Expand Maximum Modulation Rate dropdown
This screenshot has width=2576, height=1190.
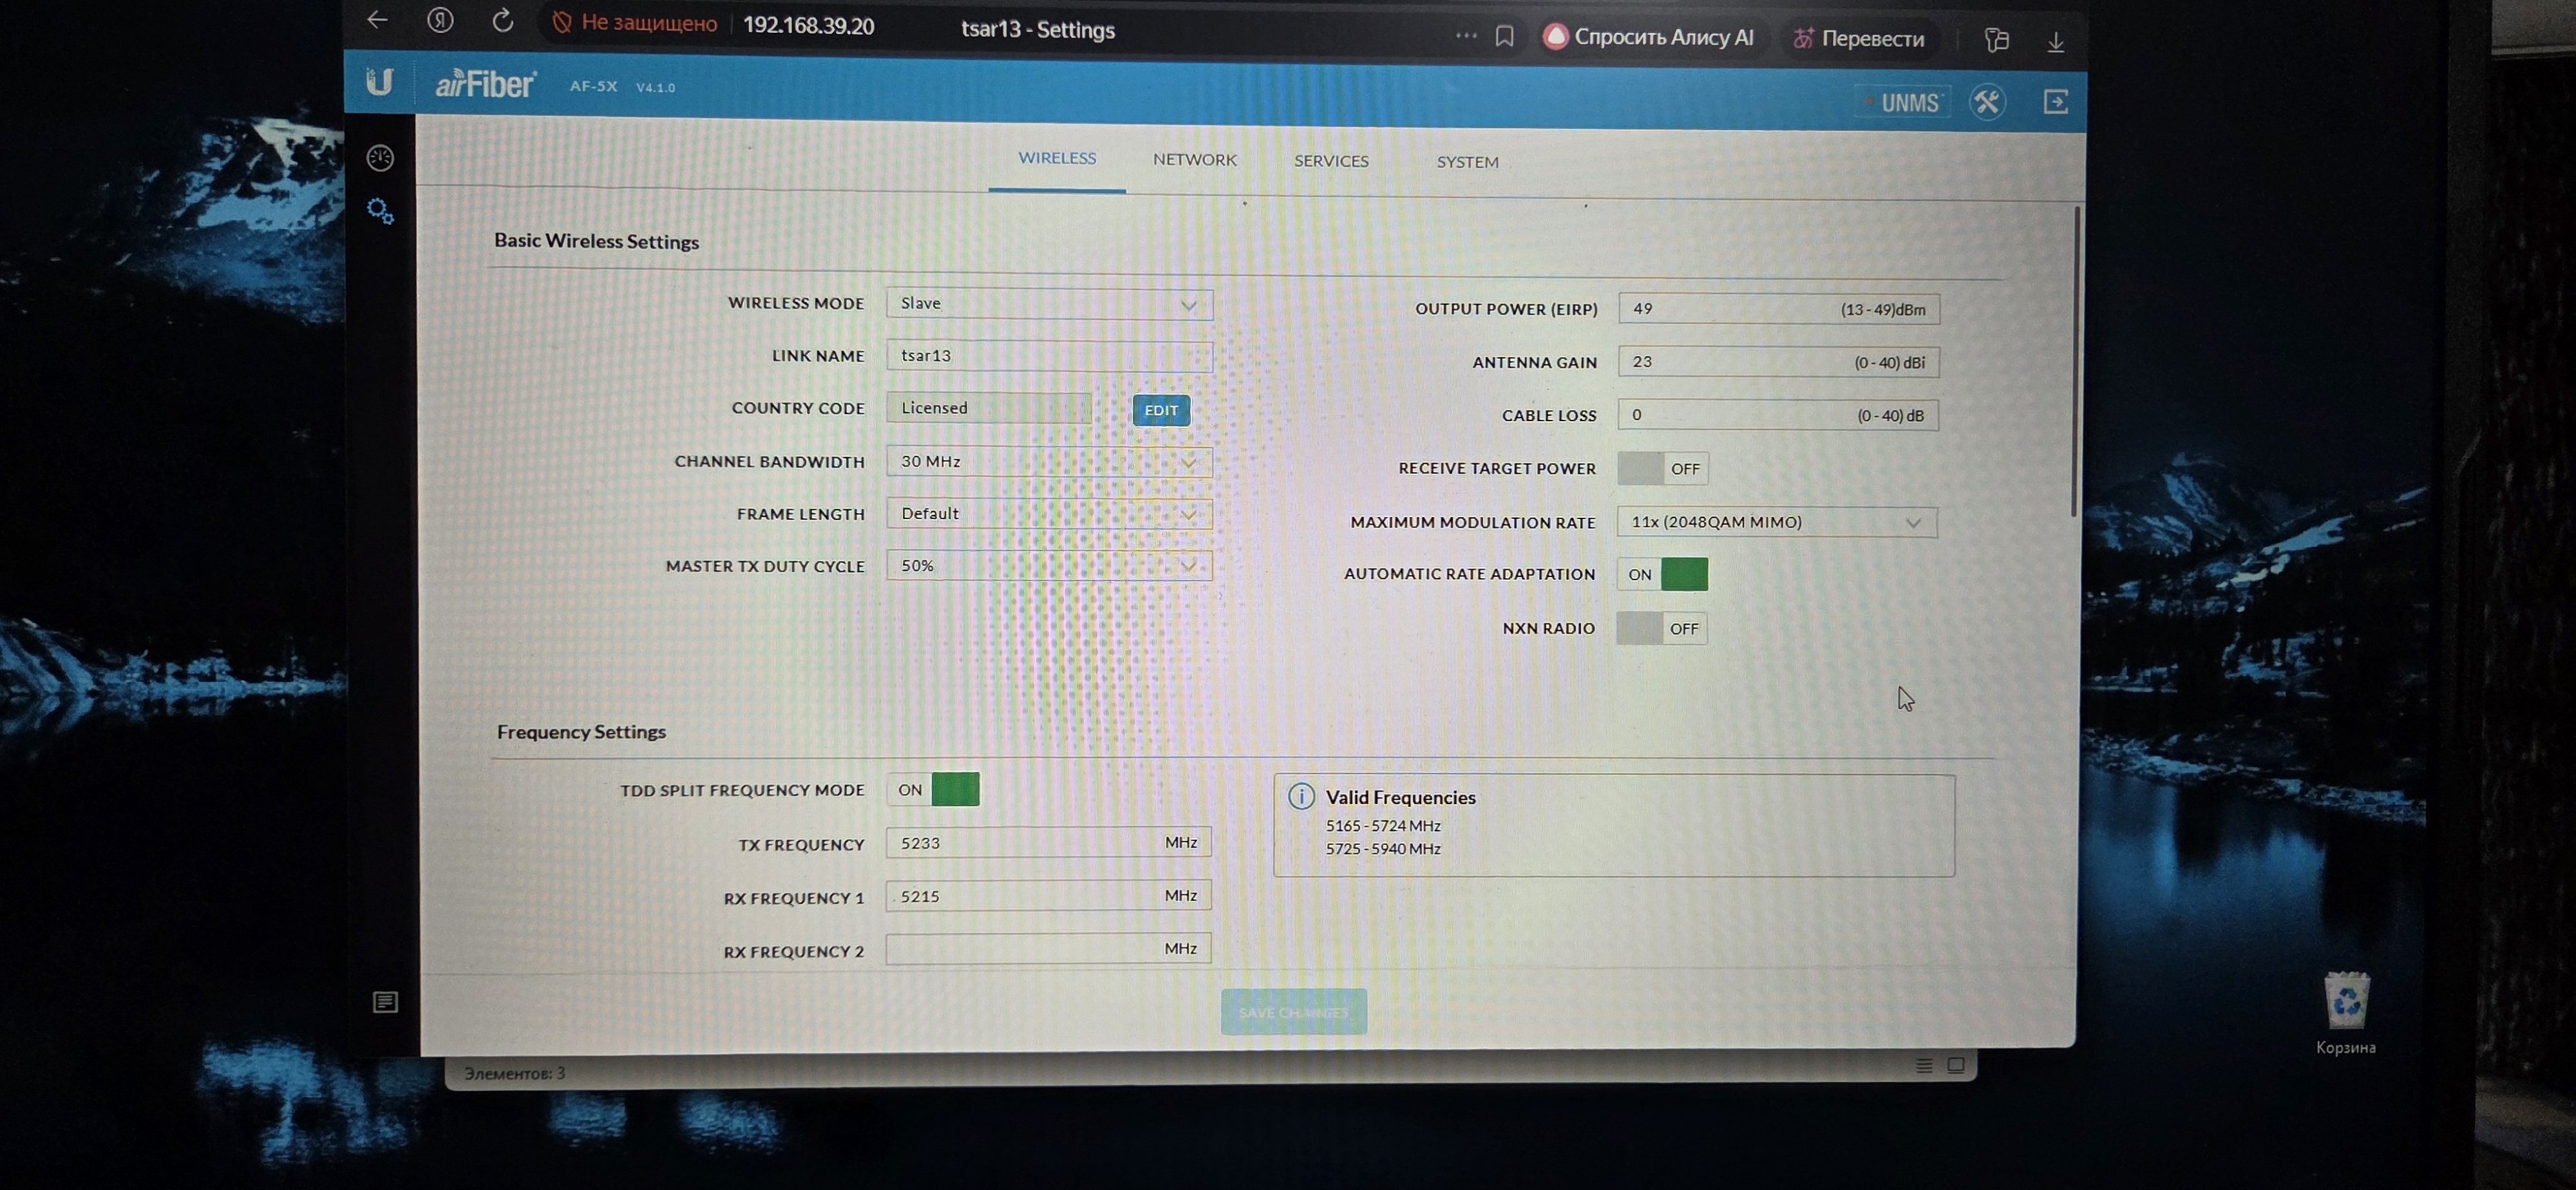pyautogui.click(x=1776, y=522)
